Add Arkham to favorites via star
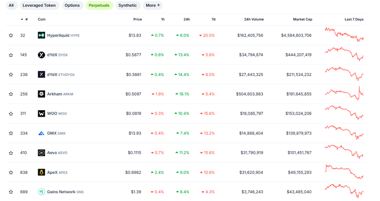380x201 pixels. point(11,94)
